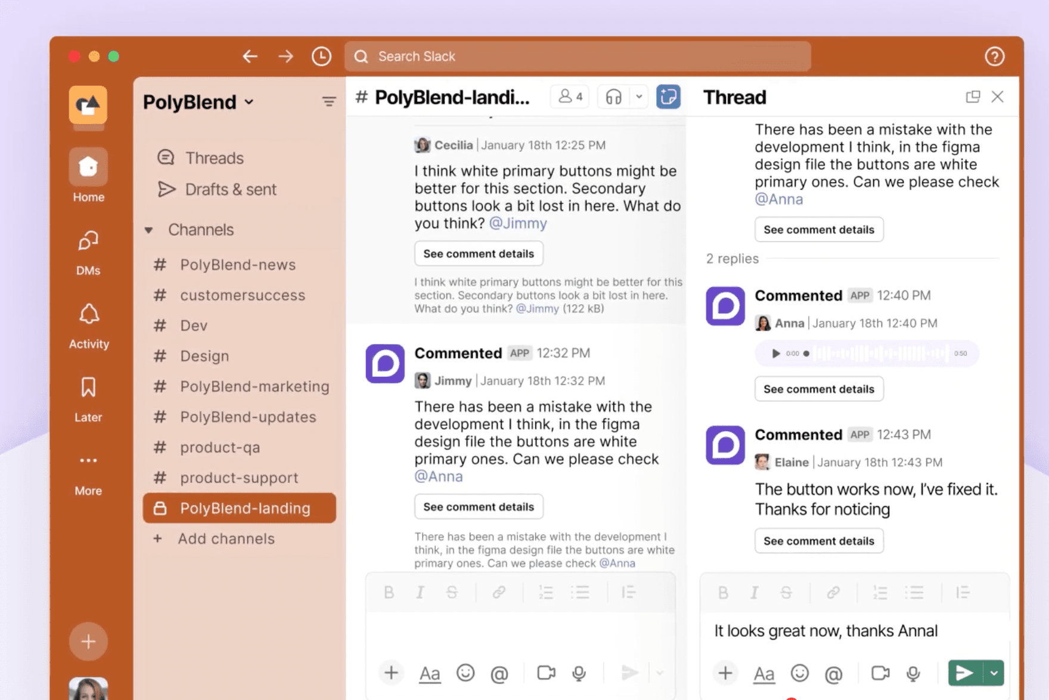Image resolution: width=1049 pixels, height=700 pixels.
Task: Open send options dropdown in thread
Action: (994, 673)
